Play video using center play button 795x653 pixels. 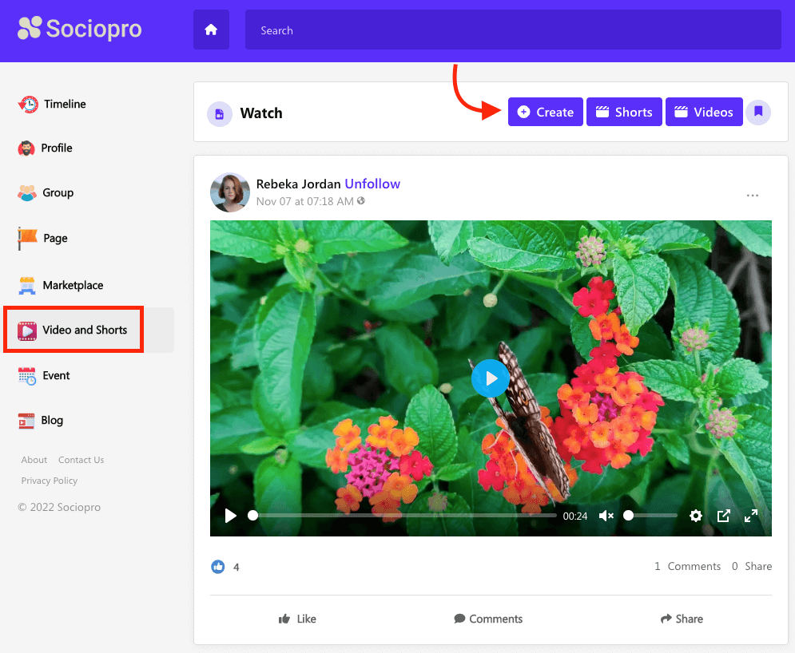coord(490,378)
